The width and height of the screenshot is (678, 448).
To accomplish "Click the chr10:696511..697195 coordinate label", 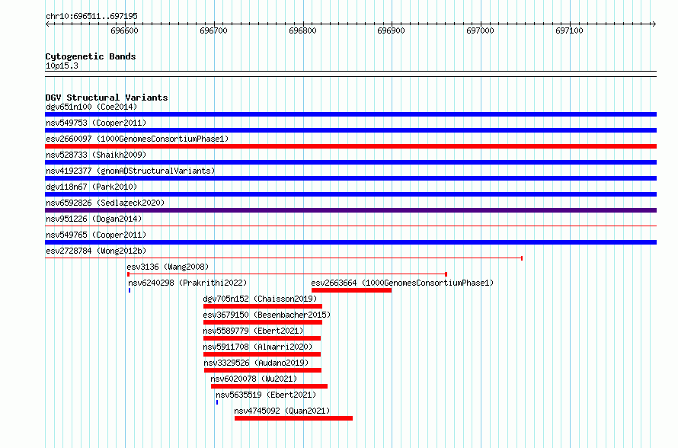I will click(91, 17).
